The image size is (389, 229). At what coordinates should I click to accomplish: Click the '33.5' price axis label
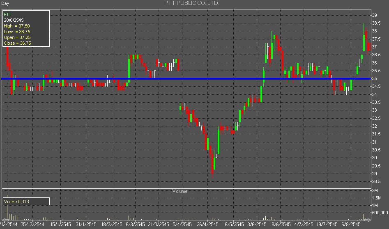tap(376, 102)
